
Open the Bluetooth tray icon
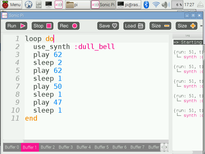point(146,5)
